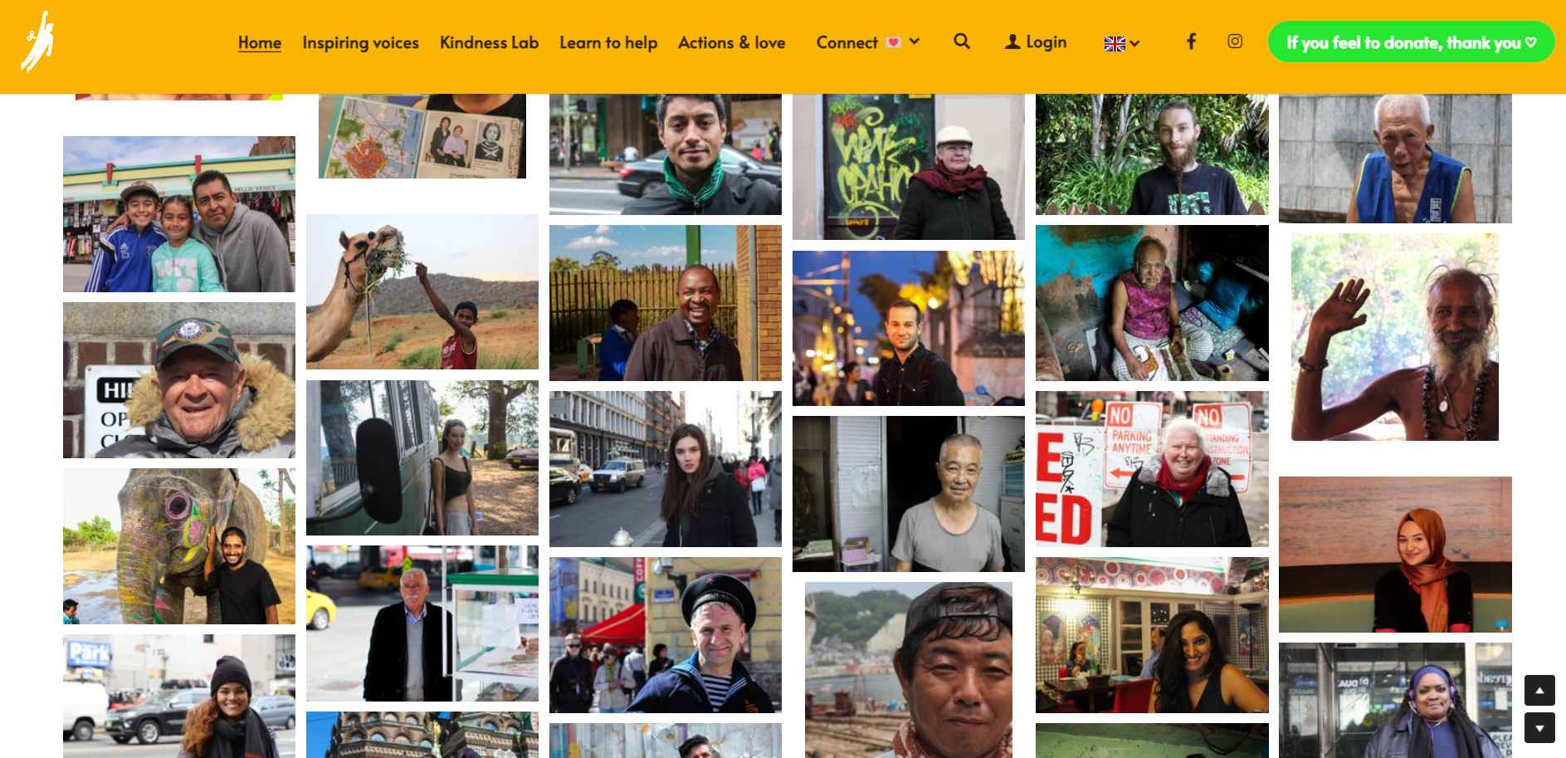This screenshot has width=1566, height=758.
Task: Select the UK flag language icon
Action: pyautogui.click(x=1115, y=44)
